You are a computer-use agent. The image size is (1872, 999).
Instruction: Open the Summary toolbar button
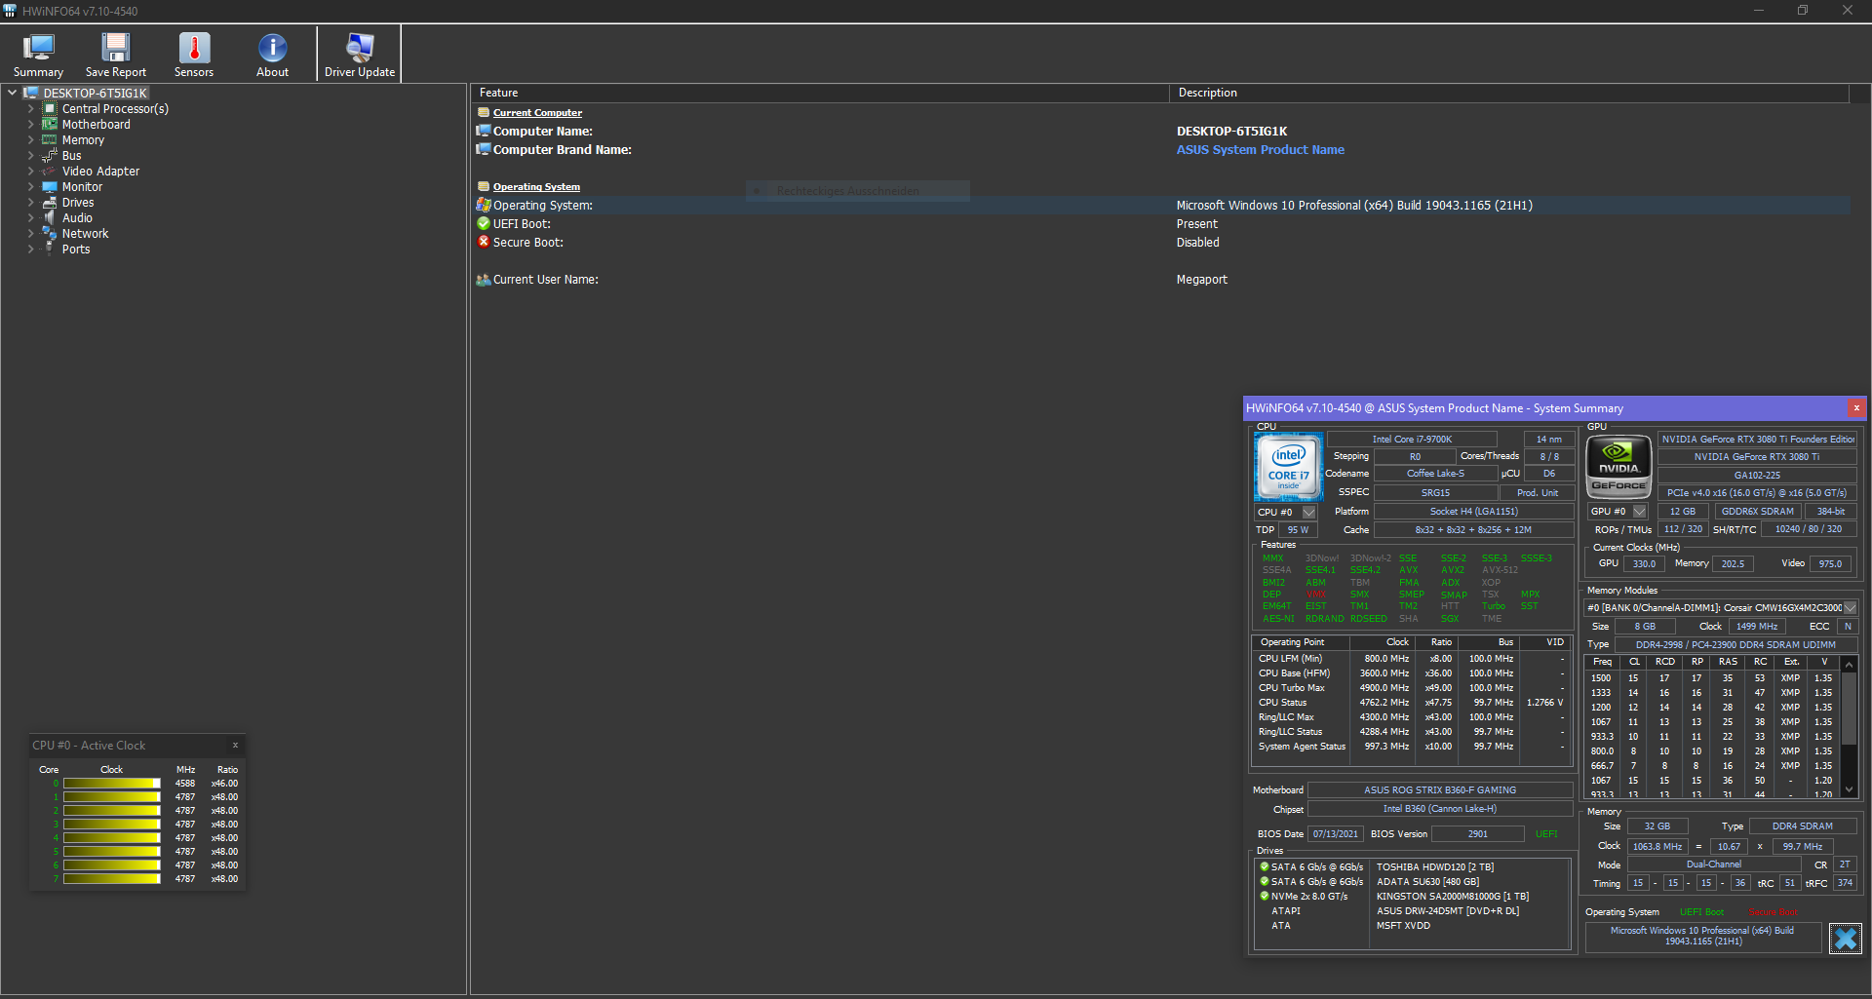click(x=38, y=55)
